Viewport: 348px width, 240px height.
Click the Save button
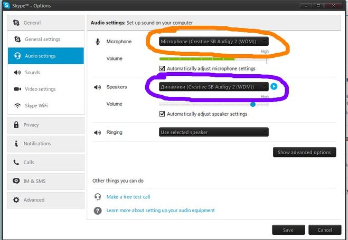(288, 230)
